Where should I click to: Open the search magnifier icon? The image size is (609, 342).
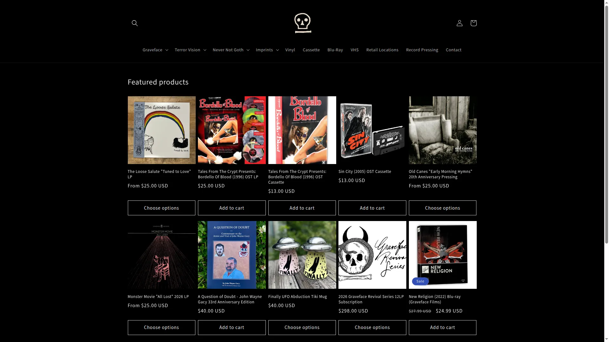(x=135, y=23)
